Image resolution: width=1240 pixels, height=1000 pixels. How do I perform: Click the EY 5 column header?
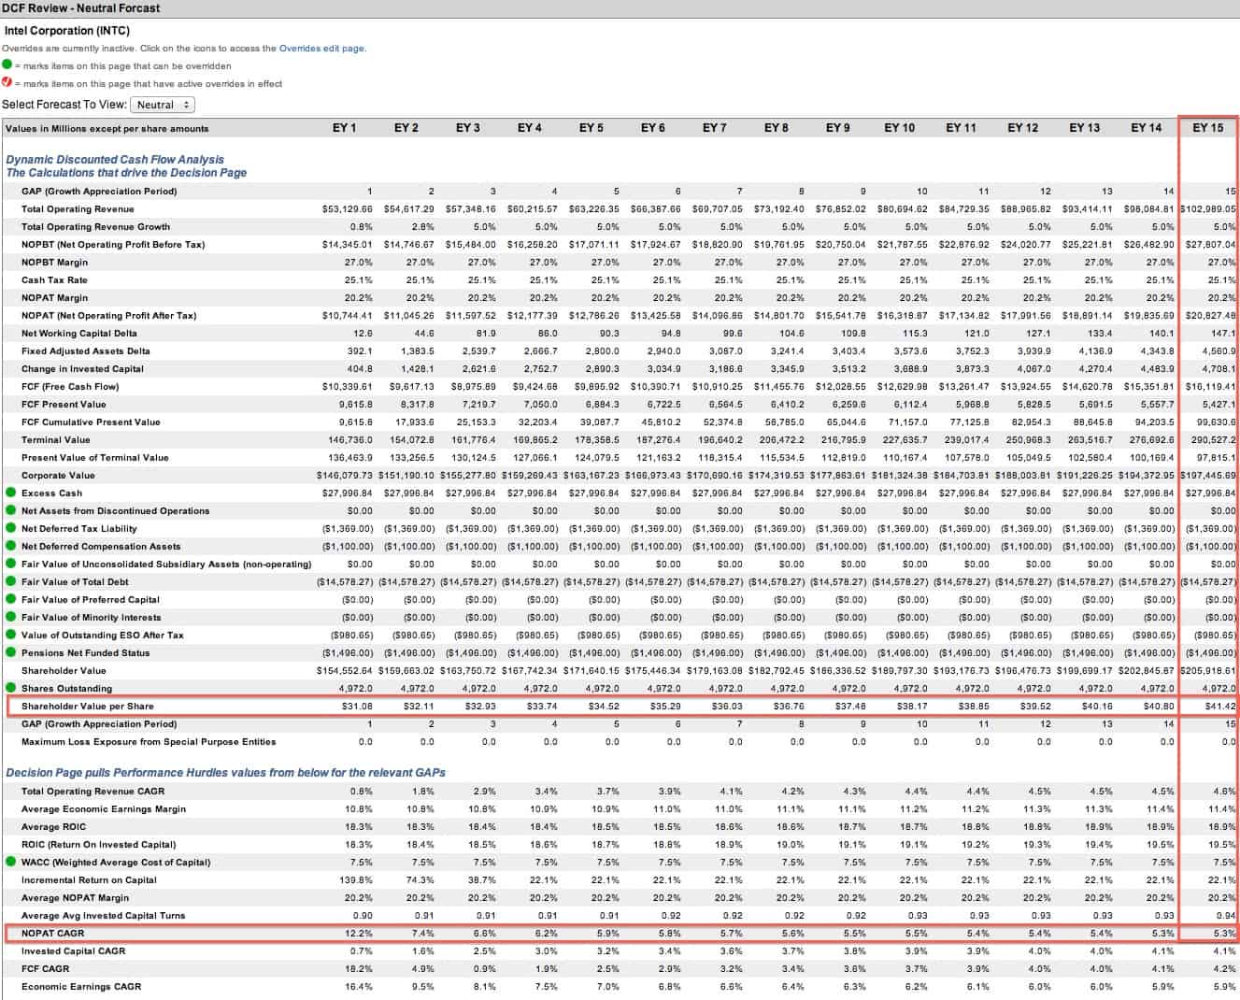pyautogui.click(x=591, y=128)
